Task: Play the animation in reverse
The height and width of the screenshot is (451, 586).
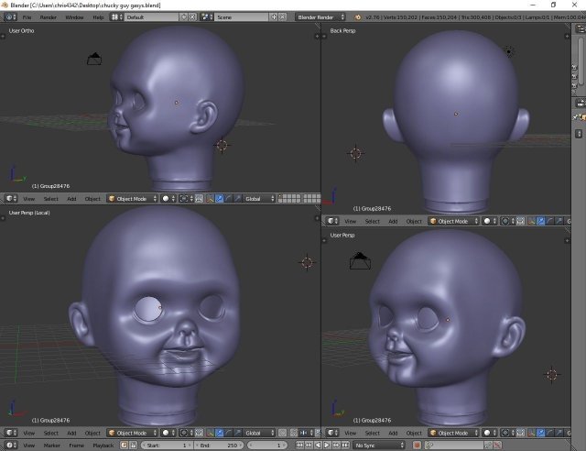Action: (318, 445)
